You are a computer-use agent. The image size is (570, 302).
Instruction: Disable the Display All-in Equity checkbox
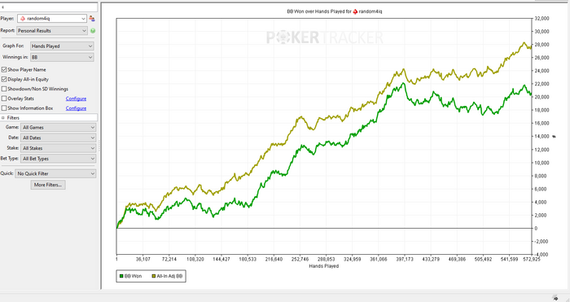(x=4, y=79)
